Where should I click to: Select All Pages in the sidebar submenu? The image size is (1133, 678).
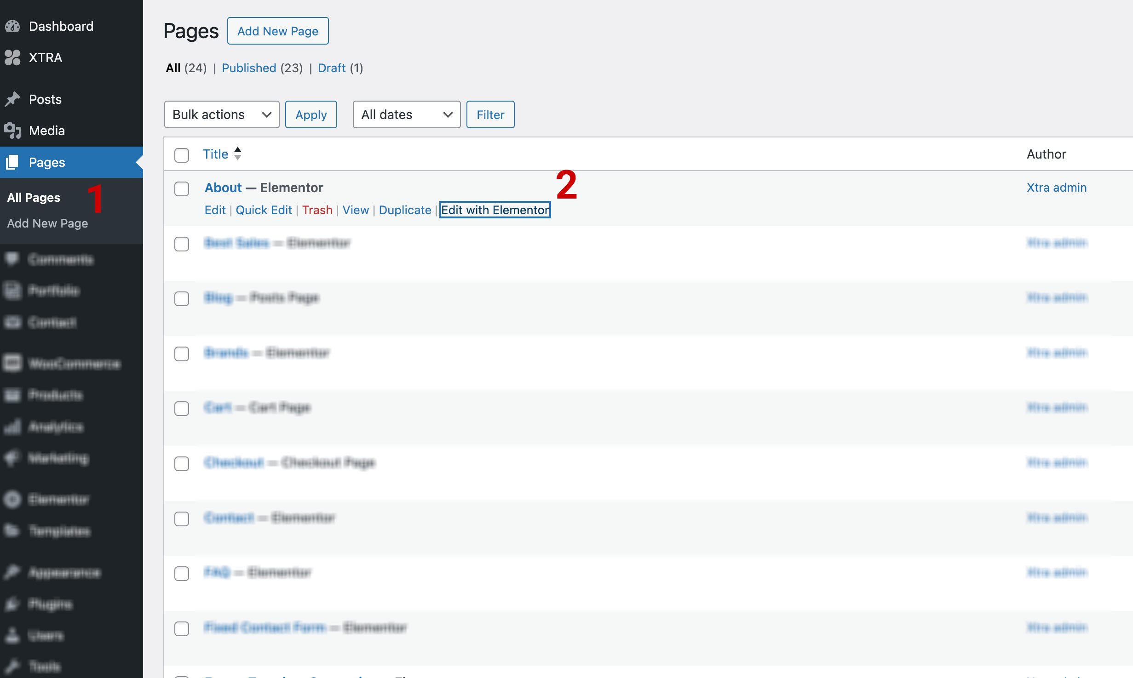34,198
